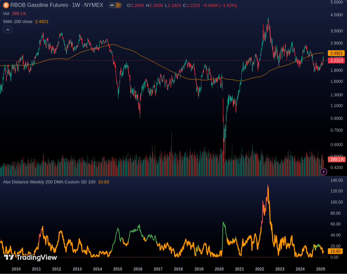
Task: Click the 0.6000 price scale label
Action: point(337,145)
